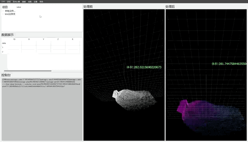Click the value column header in project panel
Screen dimensions: 248x142
coord(19,7)
